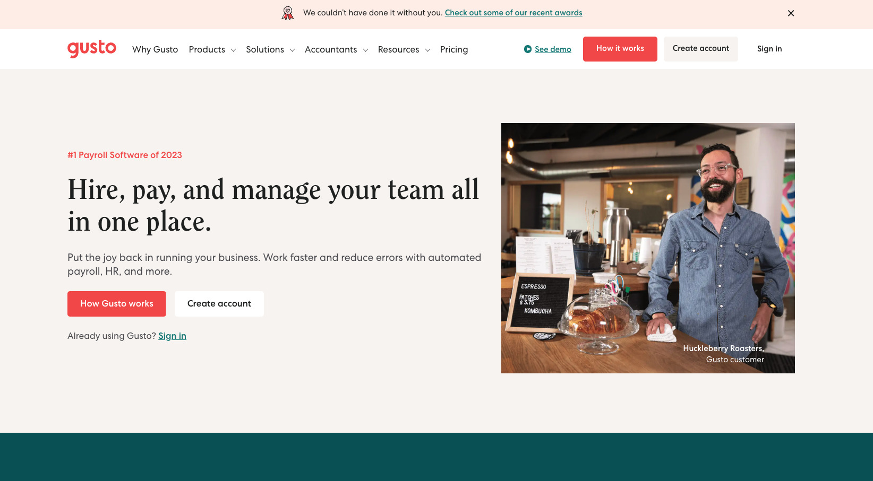The height and width of the screenshot is (481, 873).
Task: Click the Gusto logo
Action: [x=91, y=48]
